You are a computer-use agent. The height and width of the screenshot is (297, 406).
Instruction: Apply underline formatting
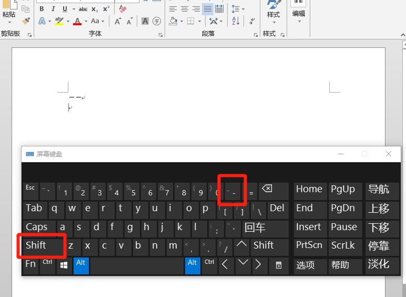point(65,9)
